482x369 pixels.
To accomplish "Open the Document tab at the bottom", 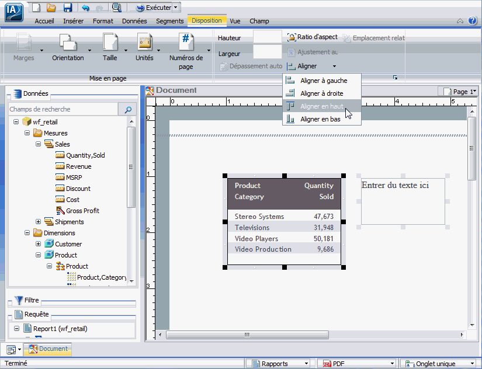I will [x=48, y=349].
